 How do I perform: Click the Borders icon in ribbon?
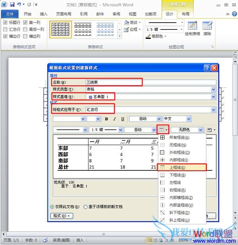(126, 29)
